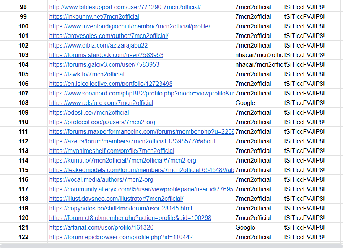The image size is (343, 248).
Task: Select row header 100
Action: coord(23,26)
